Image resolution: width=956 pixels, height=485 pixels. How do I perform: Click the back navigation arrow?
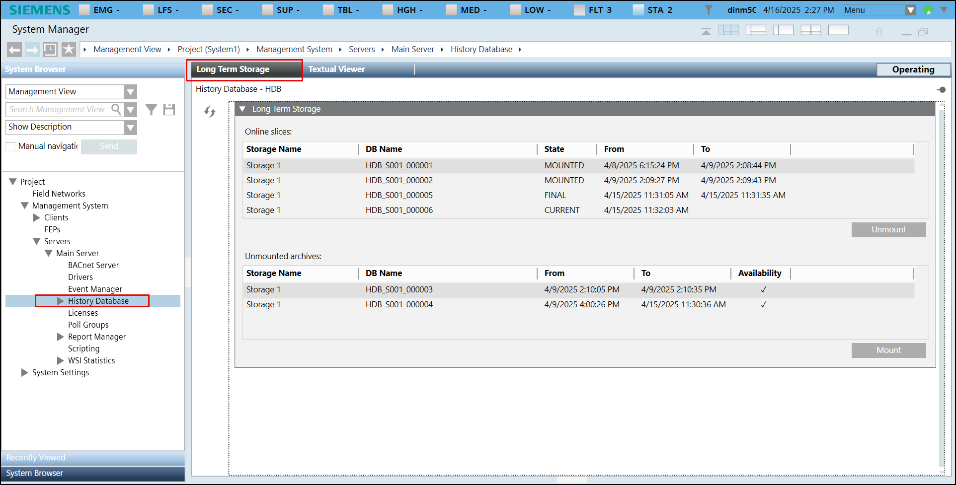click(x=14, y=50)
